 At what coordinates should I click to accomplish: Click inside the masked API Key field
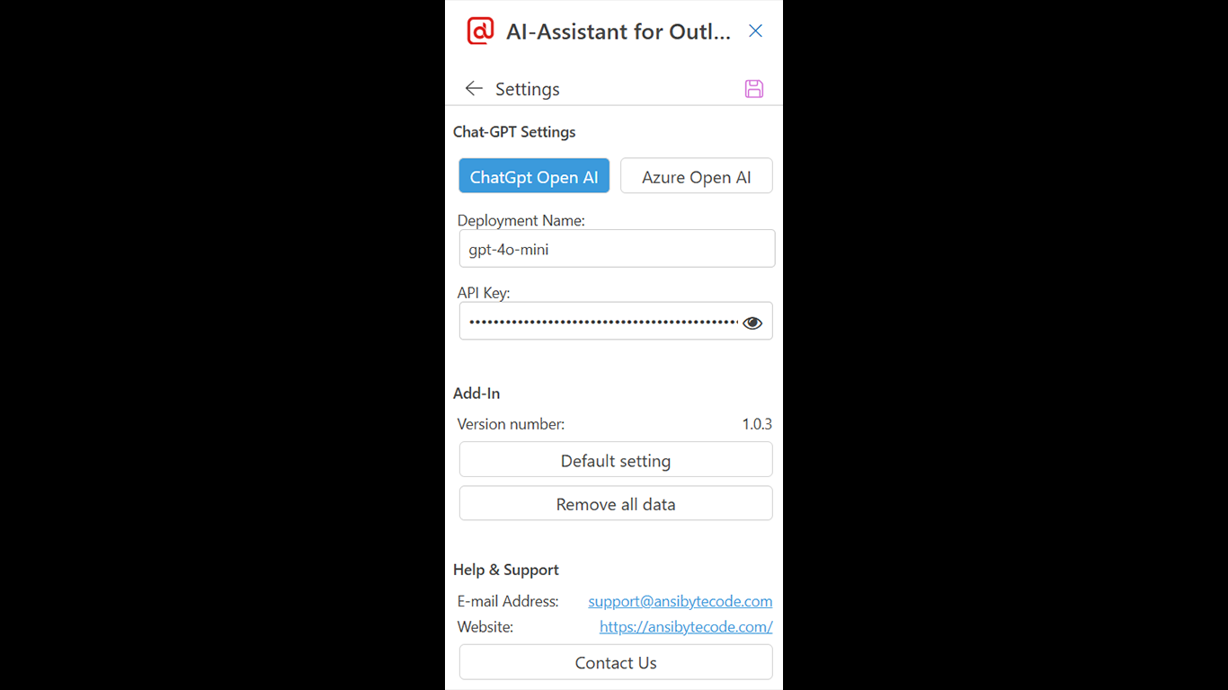coord(601,321)
